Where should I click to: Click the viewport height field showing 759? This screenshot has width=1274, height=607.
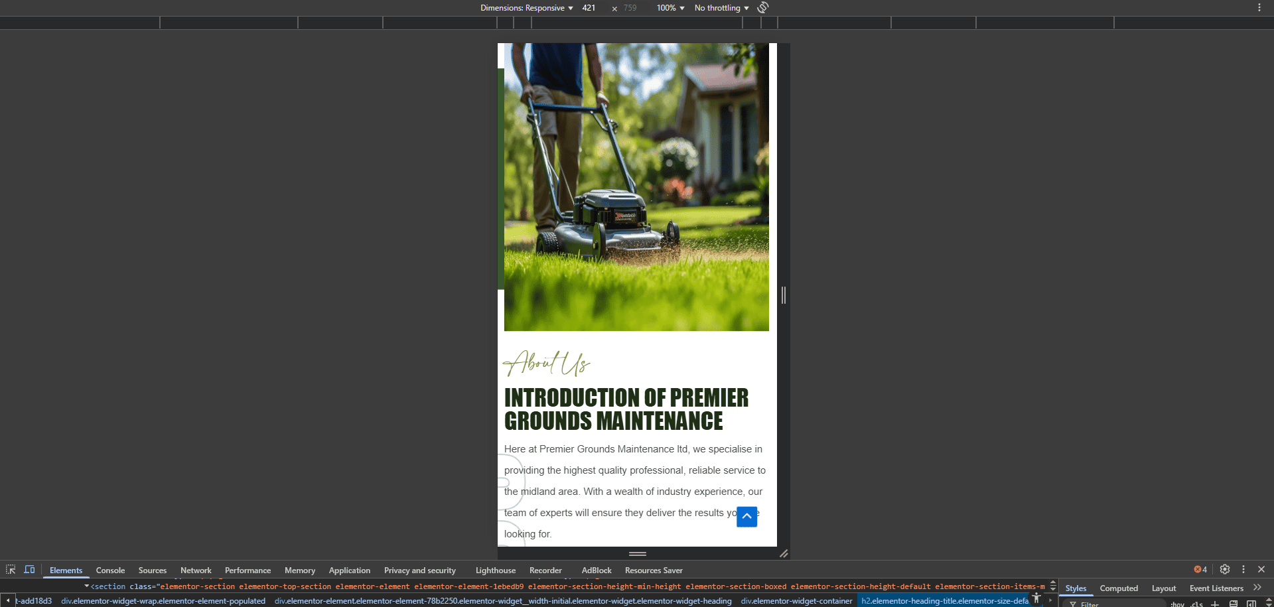click(634, 8)
